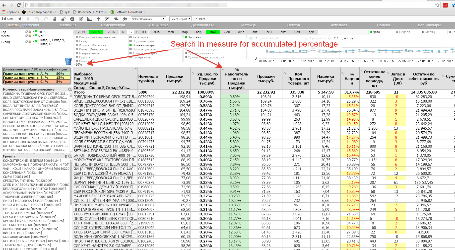Check the Дата period option
Viewport: 455px width, 250px height.
tap(371, 32)
